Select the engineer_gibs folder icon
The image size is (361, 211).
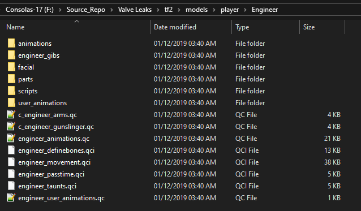11,55
